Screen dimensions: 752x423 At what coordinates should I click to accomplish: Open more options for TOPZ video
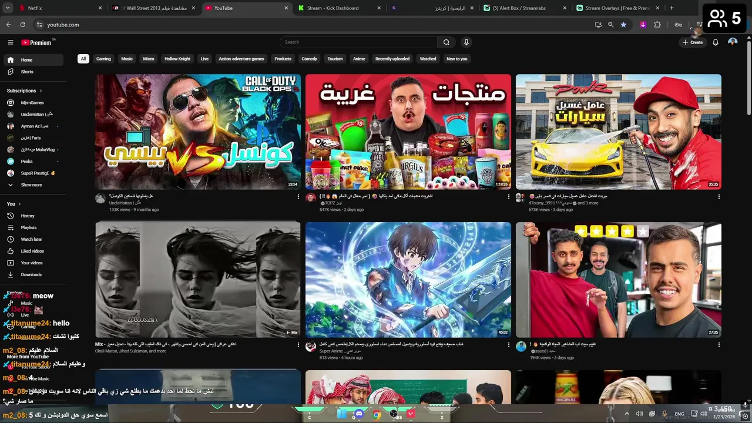[x=509, y=197]
